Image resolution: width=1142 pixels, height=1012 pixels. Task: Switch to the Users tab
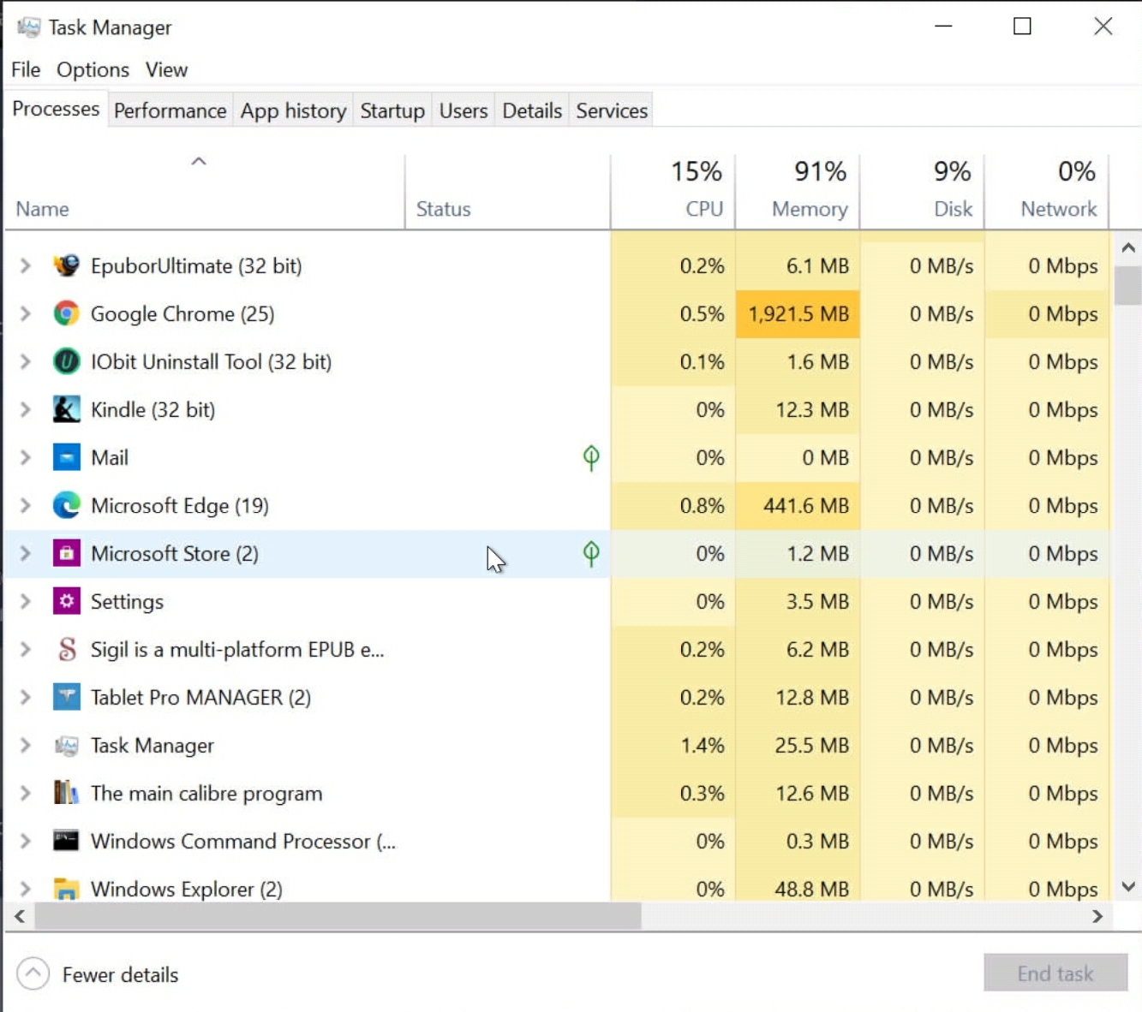point(463,110)
